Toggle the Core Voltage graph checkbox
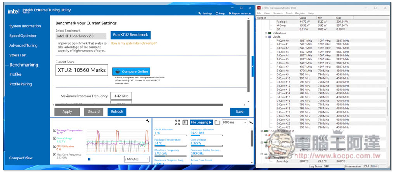Screen dimensions: 394x172 (54, 139)
